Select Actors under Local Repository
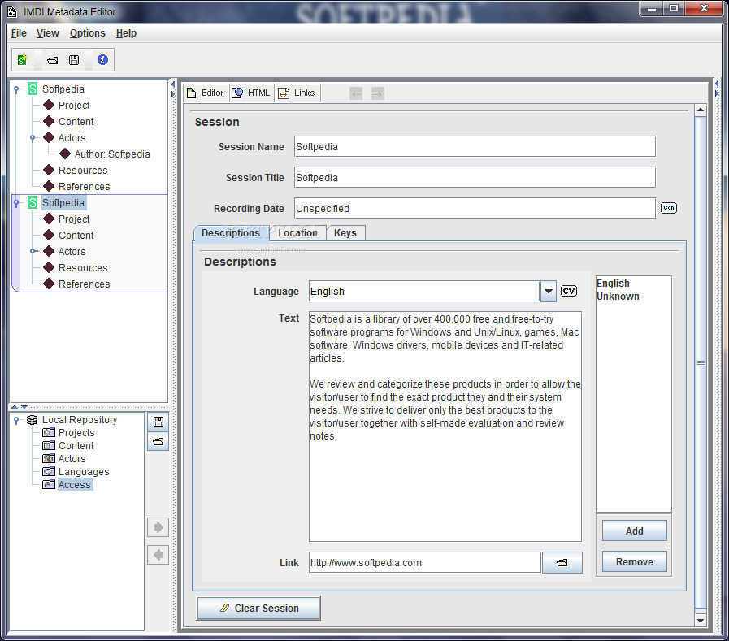 coord(72,459)
